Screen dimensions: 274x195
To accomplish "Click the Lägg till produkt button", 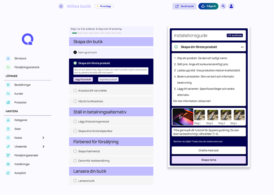I will pos(83,79).
